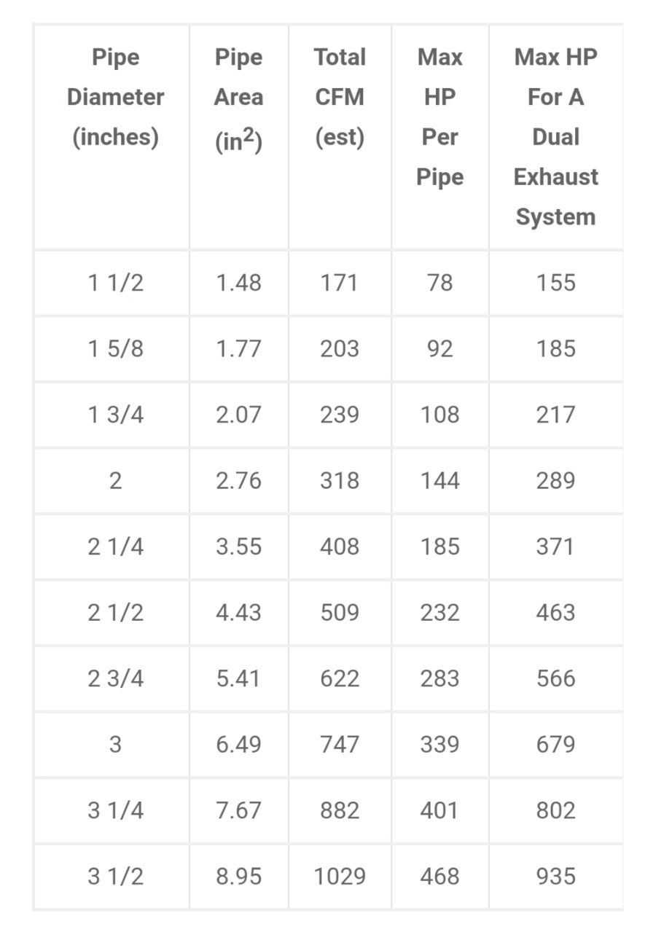Viewport: 645px width, 932px height.
Task: Select the 1029 CFM cell
Action: (340, 877)
